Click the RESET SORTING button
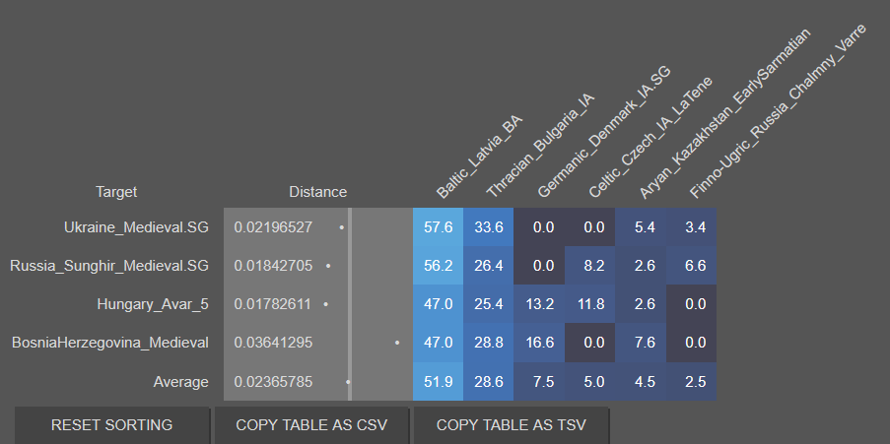 (112, 425)
